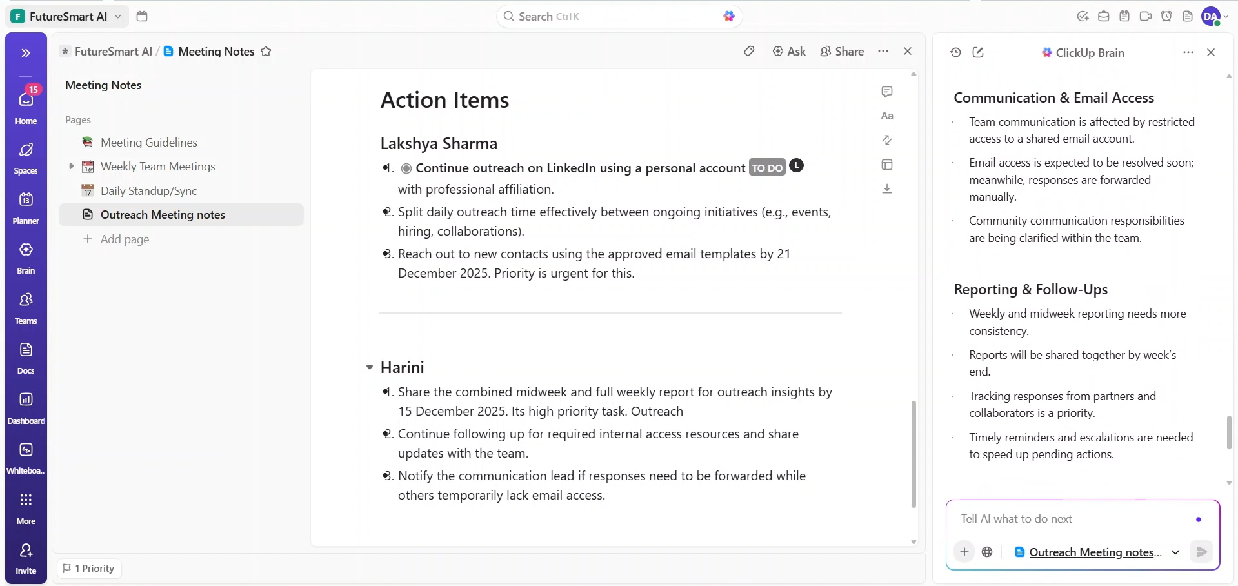Open the doc comments panel icon
The width and height of the screenshot is (1238, 586).
887,92
